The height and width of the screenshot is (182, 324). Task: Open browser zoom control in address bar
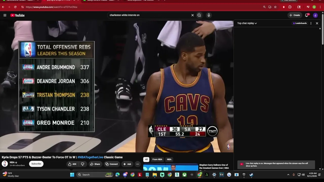(264, 7)
